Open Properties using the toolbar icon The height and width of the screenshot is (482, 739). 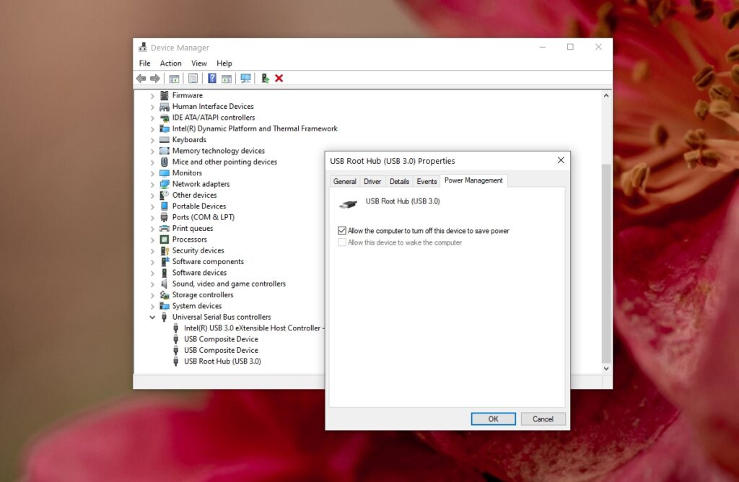click(193, 78)
